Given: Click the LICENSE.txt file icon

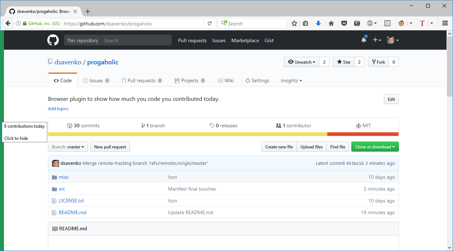Looking at the screenshot, I should [54, 201].
